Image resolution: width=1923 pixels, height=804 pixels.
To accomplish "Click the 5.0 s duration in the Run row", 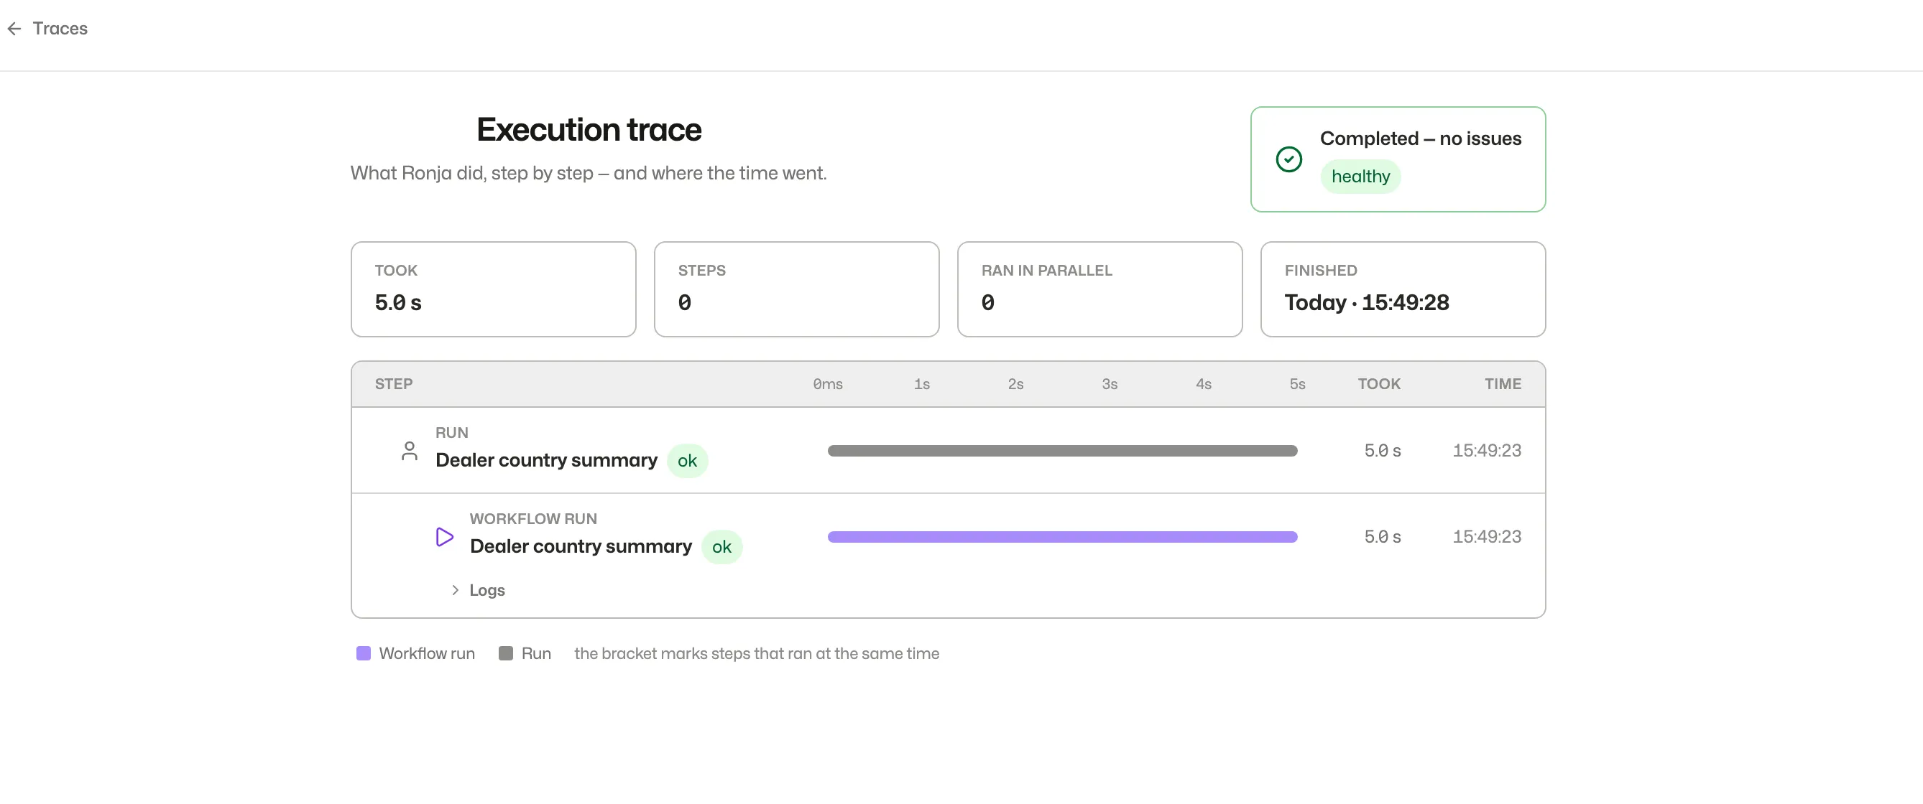I will [x=1382, y=451].
